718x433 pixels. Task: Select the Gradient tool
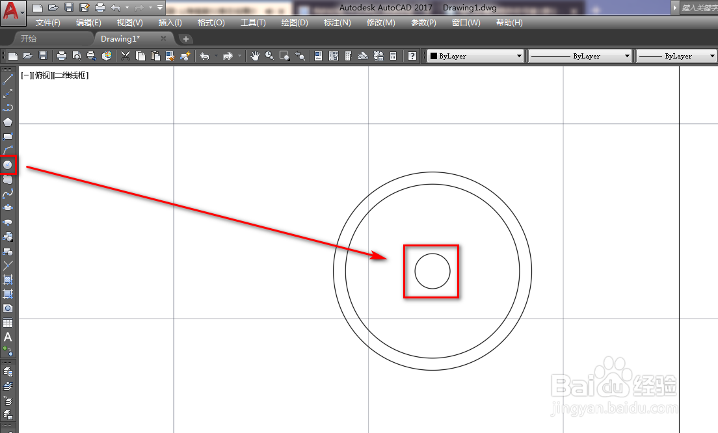pos(8,294)
